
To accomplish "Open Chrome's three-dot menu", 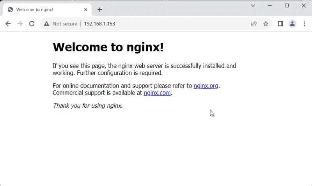I will pyautogui.click(x=304, y=24).
